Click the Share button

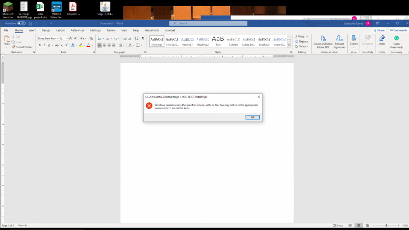click(379, 30)
